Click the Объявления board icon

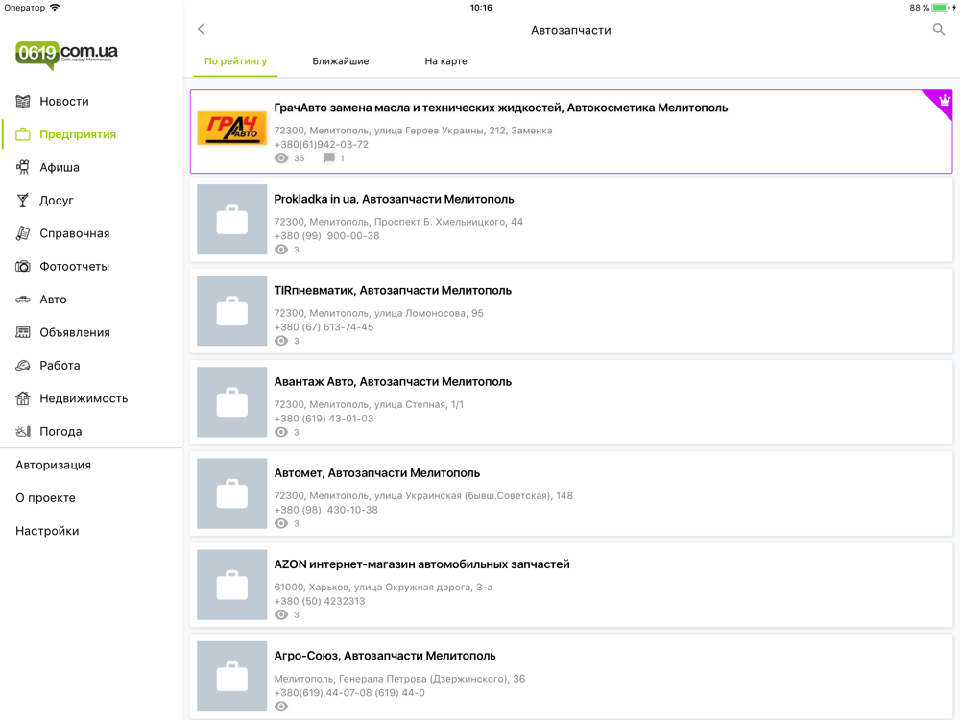pyautogui.click(x=23, y=332)
